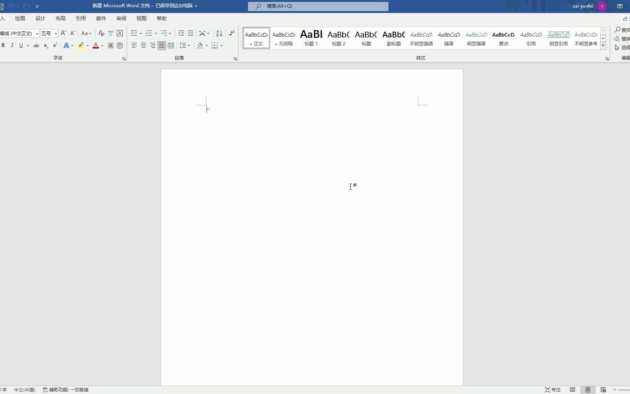630x394 pixels.
Task: Apply red font color using the color swatch
Action: [x=96, y=45]
